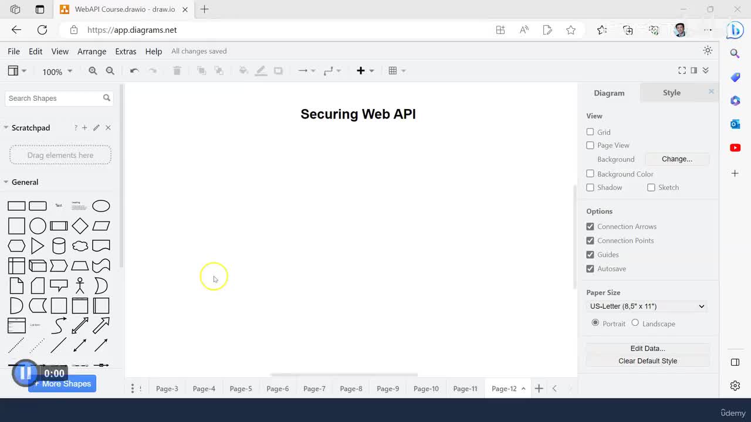Select the Portrait orientation radio

596,323
